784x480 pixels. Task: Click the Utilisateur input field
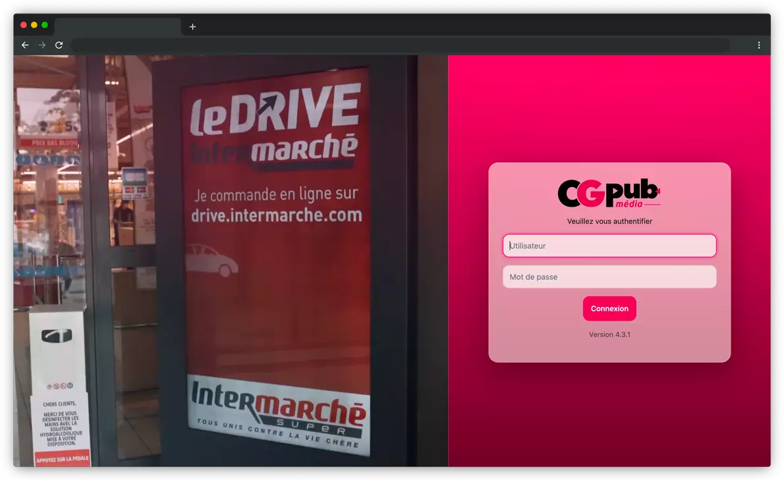click(x=609, y=246)
